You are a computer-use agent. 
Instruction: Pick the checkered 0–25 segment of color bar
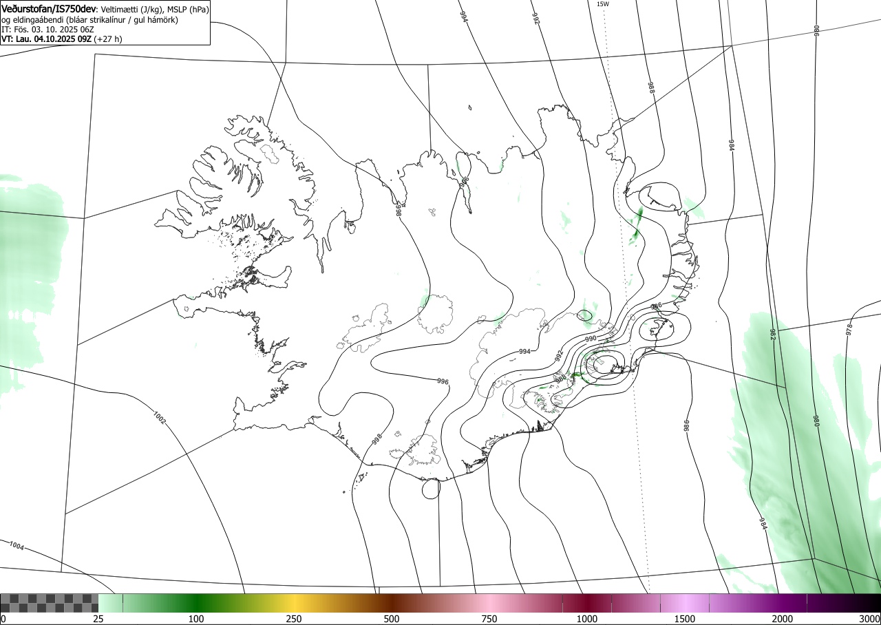(x=50, y=603)
